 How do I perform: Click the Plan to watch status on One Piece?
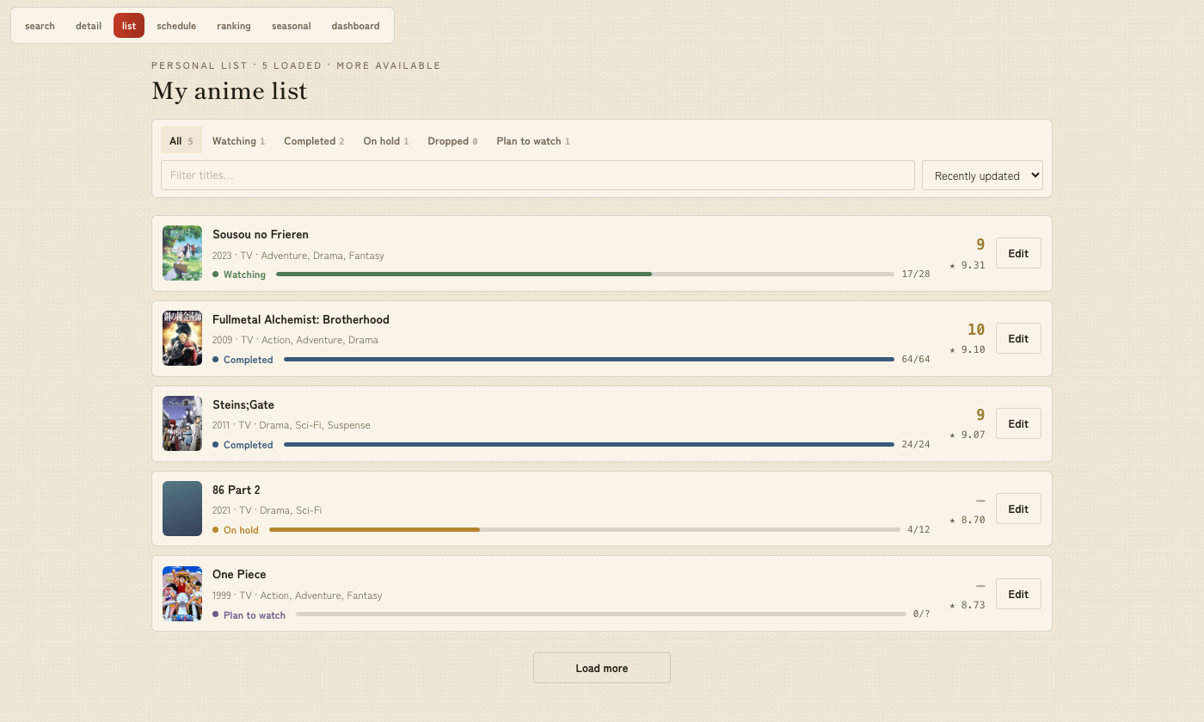[249, 615]
